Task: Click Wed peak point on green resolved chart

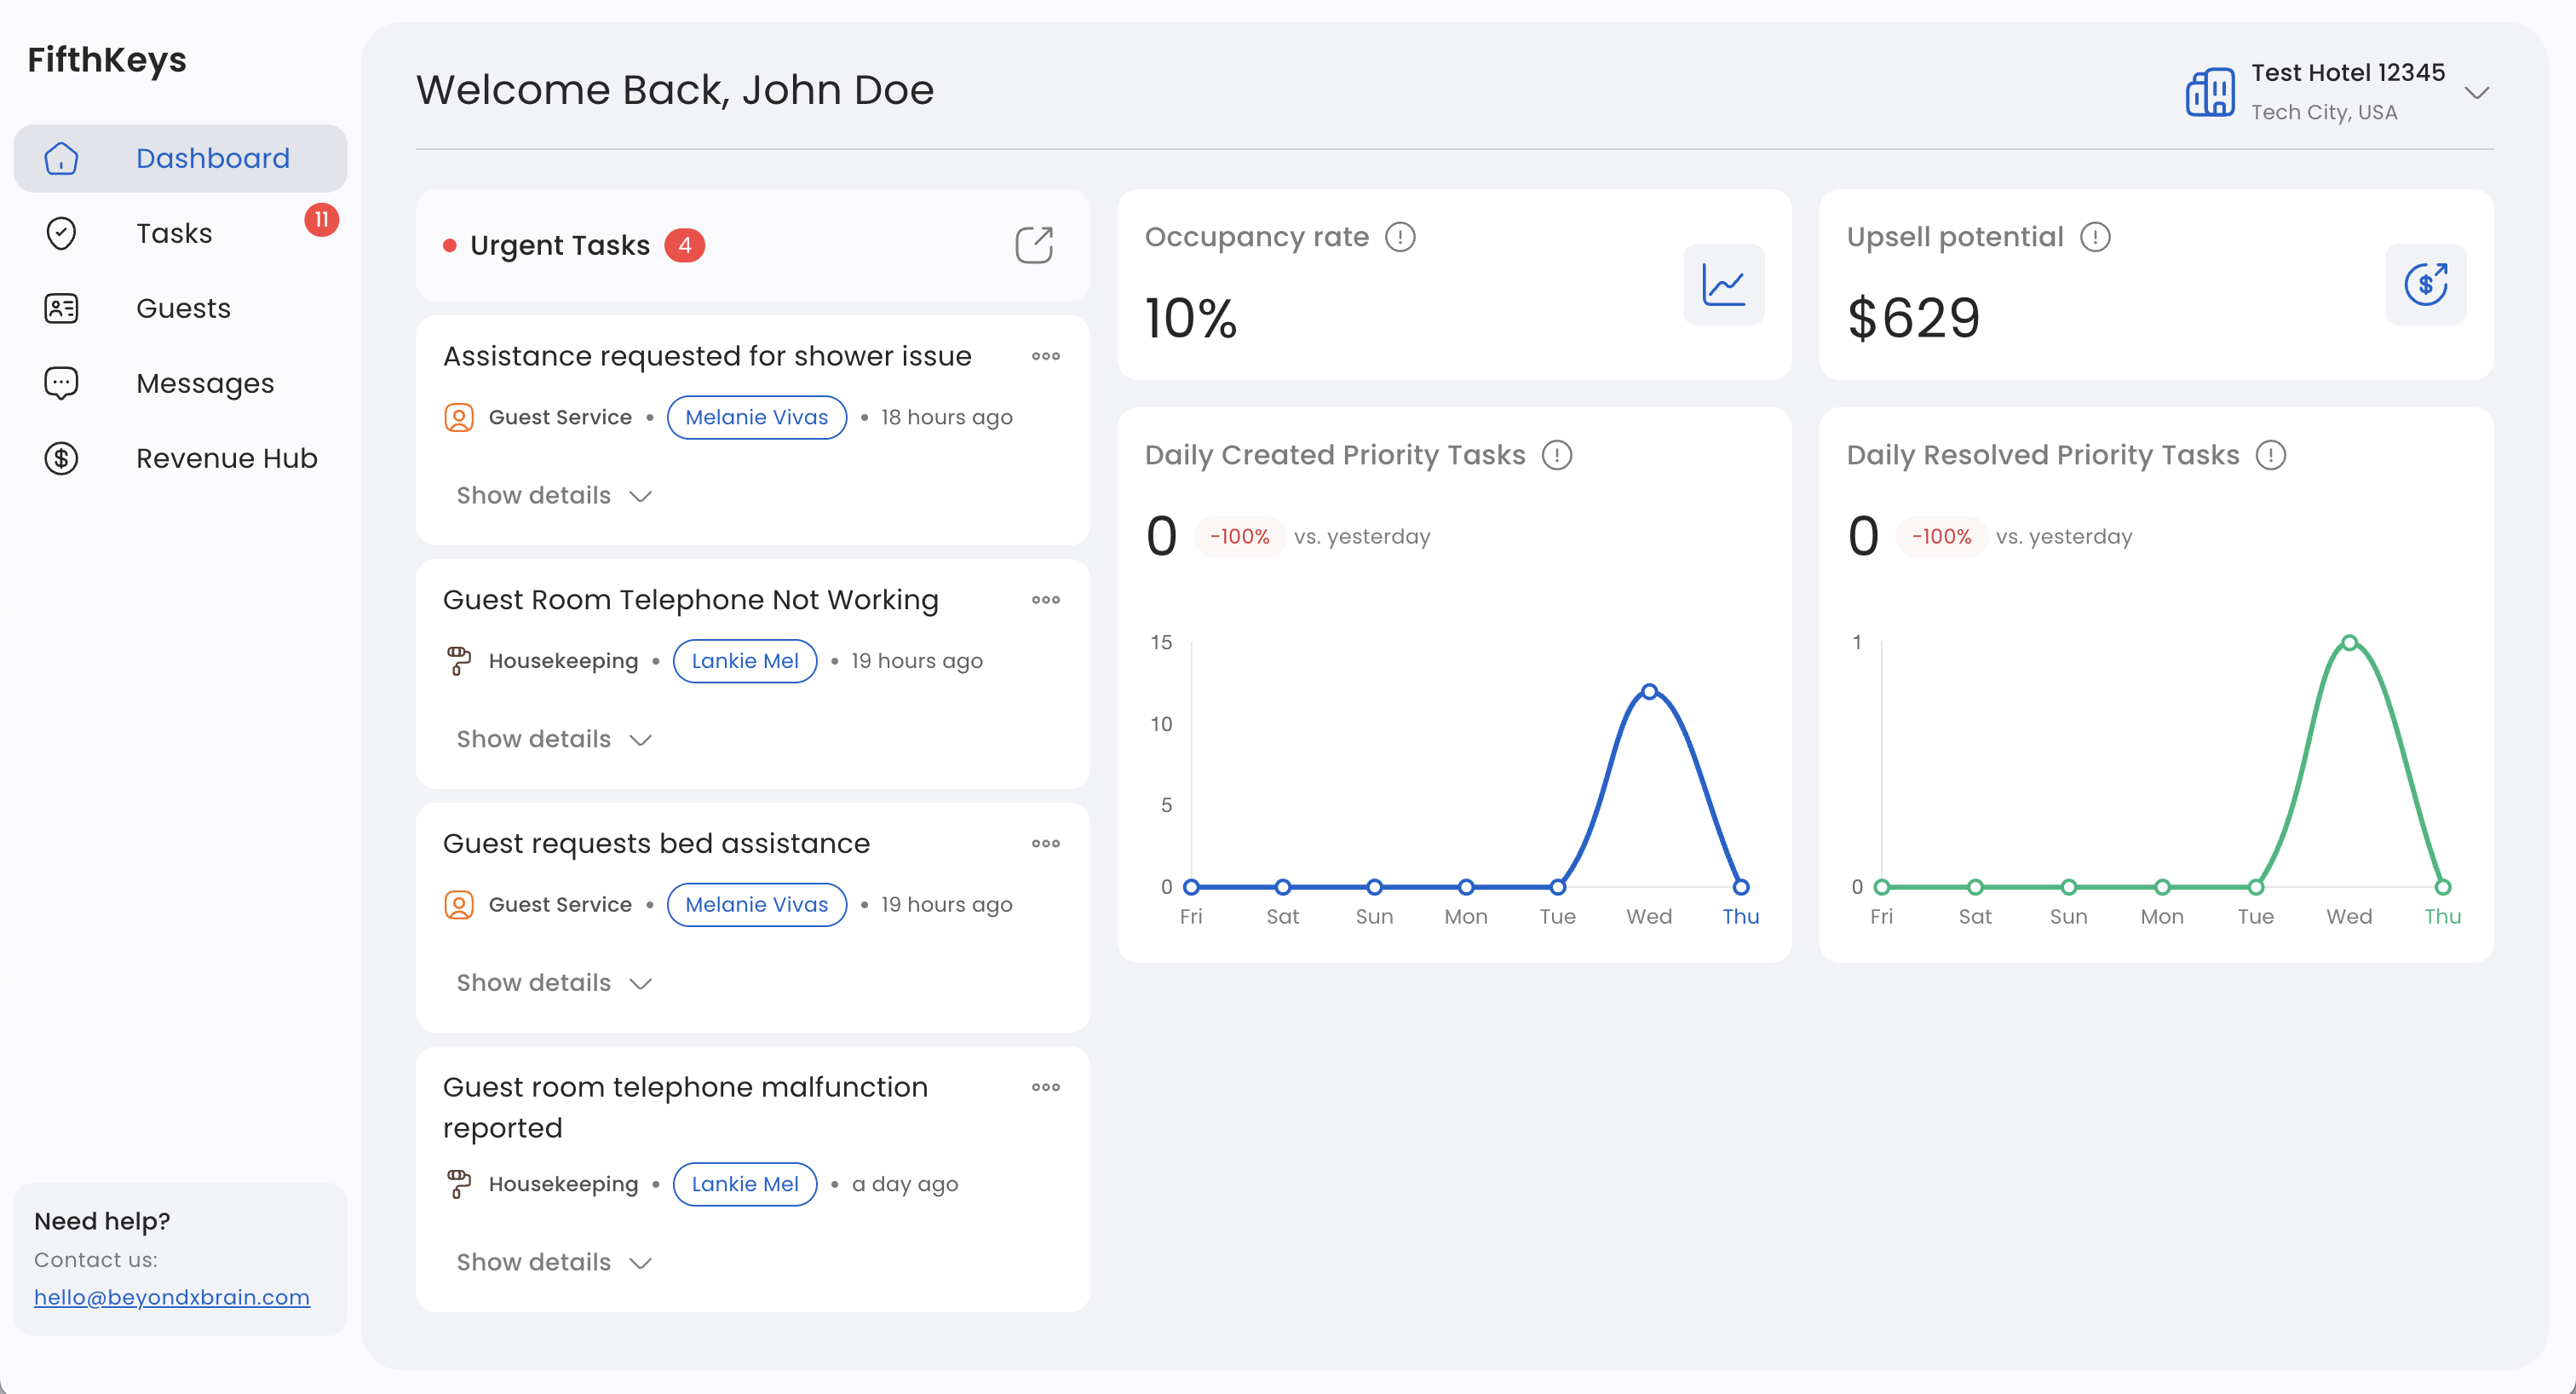Action: point(2349,642)
